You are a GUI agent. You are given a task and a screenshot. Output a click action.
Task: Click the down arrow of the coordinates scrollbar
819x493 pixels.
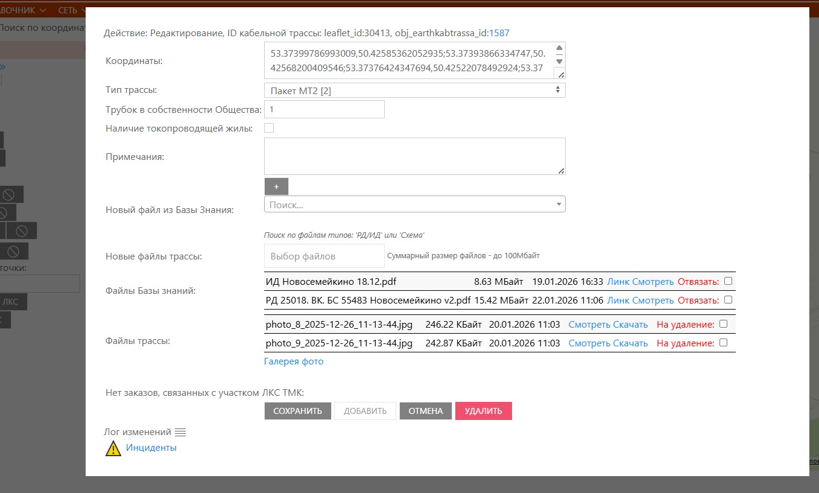pyautogui.click(x=559, y=61)
